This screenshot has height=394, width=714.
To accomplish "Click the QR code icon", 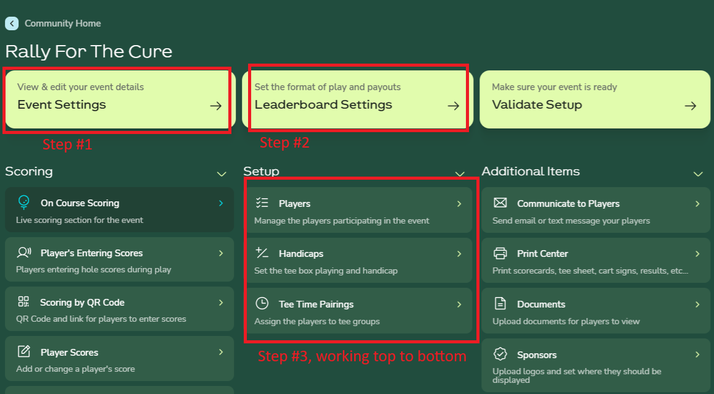I will 23,301.
